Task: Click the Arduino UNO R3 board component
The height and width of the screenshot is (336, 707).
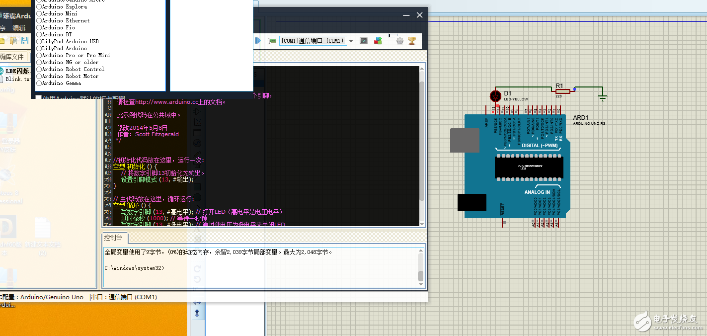Action: coord(517,167)
